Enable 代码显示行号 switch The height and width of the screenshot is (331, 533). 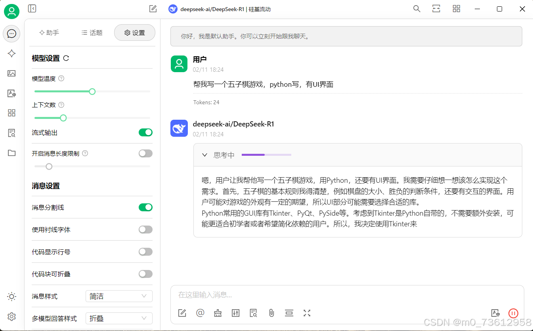coord(145,252)
